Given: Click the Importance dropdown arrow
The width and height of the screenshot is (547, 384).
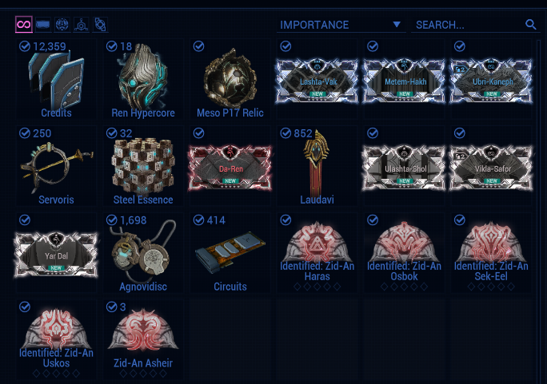Looking at the screenshot, I should pos(397,25).
